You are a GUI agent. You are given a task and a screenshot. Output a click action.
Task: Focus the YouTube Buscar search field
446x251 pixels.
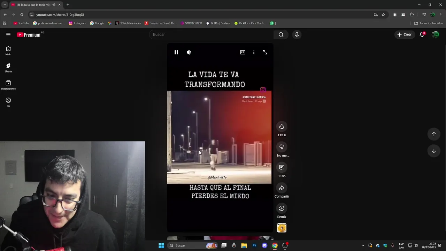[x=212, y=35]
